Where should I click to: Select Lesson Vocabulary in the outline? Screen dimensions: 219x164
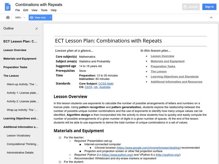(x=19, y=136)
